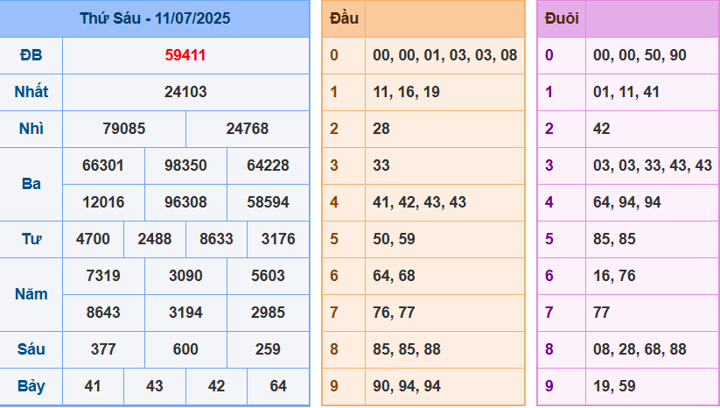Select Tư prize number 3176
Screen dimensions: 720x408
(278, 239)
